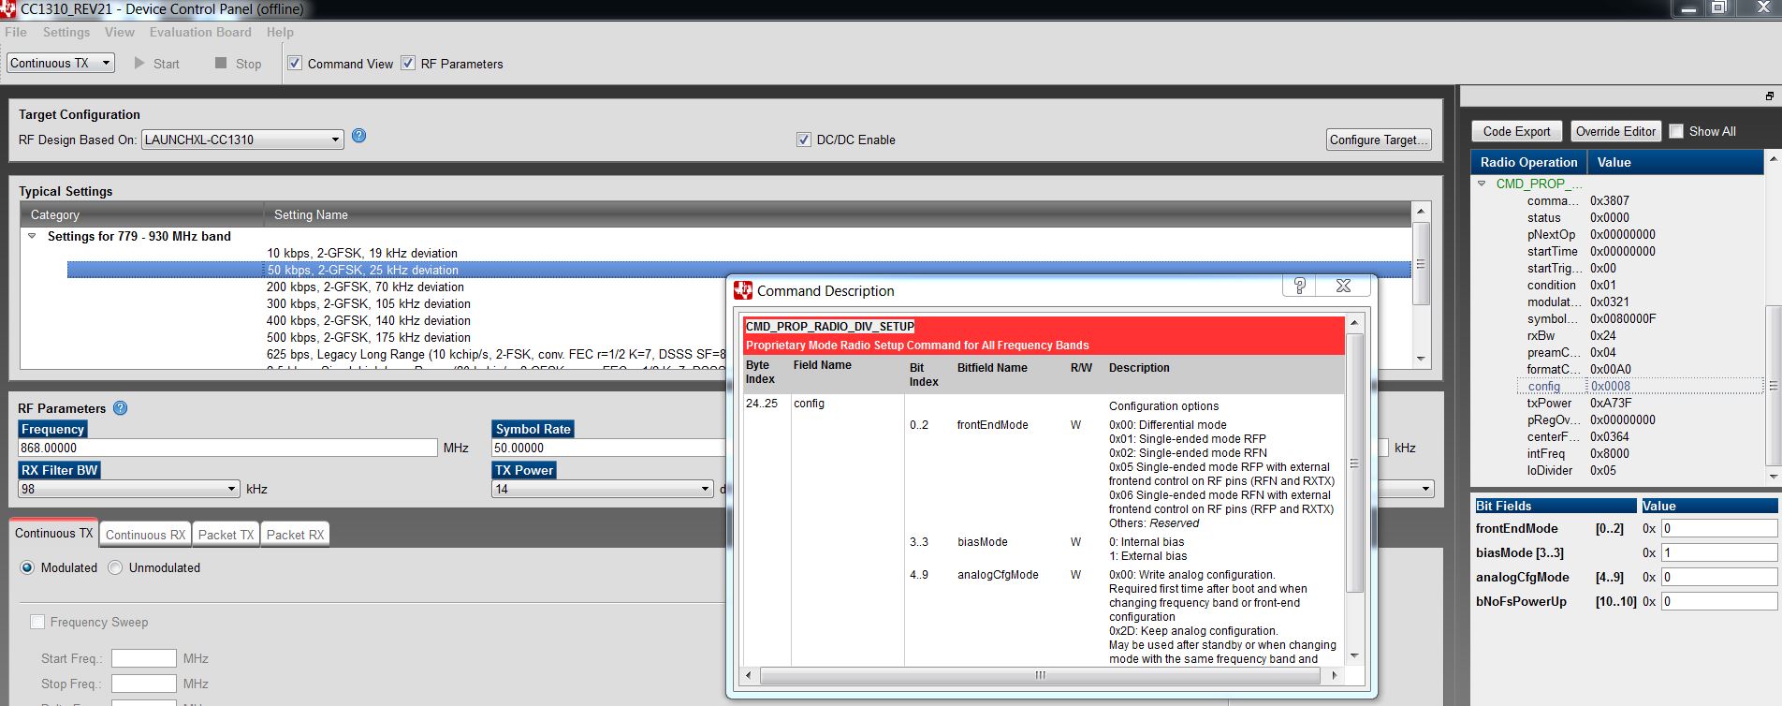Click the Frequency input field
Screen dimensions: 1782x706
pos(227,448)
